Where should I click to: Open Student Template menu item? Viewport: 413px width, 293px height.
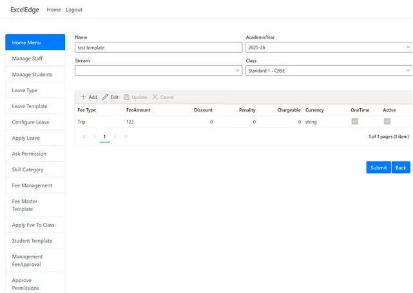[x=35, y=241]
